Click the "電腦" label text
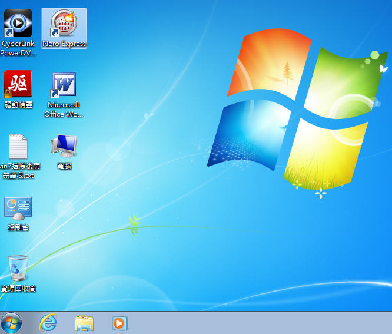Image resolution: width=392 pixels, height=334 pixels. coord(64,166)
